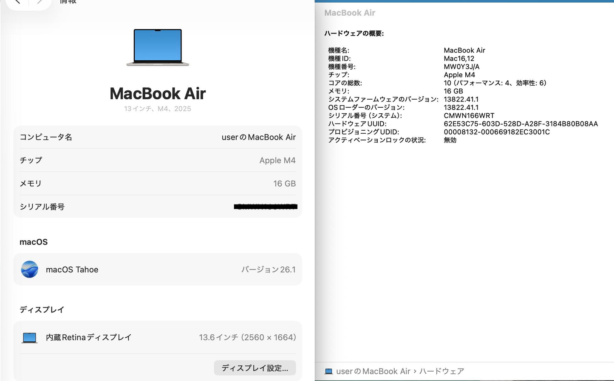Click the macOS Tahoe name
614x381 pixels.
72,269
